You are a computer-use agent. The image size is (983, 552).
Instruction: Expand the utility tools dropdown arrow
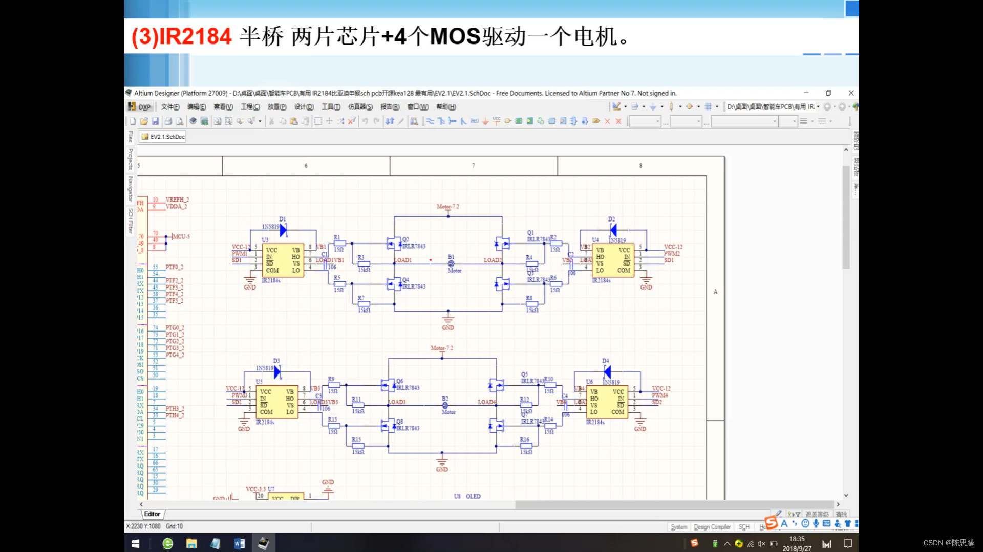[626, 106]
